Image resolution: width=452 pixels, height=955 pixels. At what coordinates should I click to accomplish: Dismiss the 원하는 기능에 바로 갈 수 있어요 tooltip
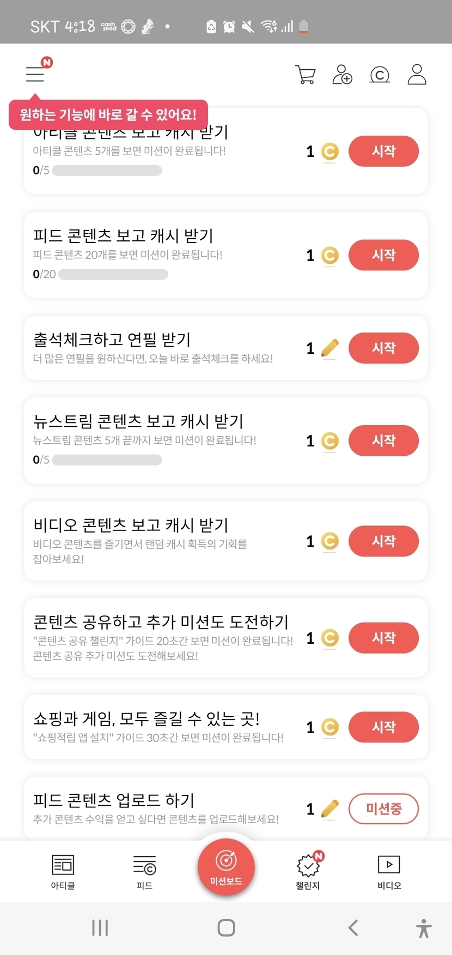click(x=108, y=114)
